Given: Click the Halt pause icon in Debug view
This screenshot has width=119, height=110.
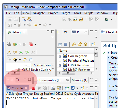Looking at the screenshot, I should [25, 44].
